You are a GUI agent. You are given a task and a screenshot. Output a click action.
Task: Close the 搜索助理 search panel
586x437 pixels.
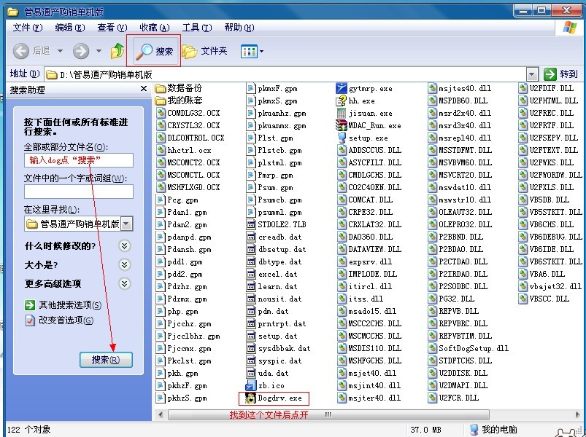click(144, 89)
